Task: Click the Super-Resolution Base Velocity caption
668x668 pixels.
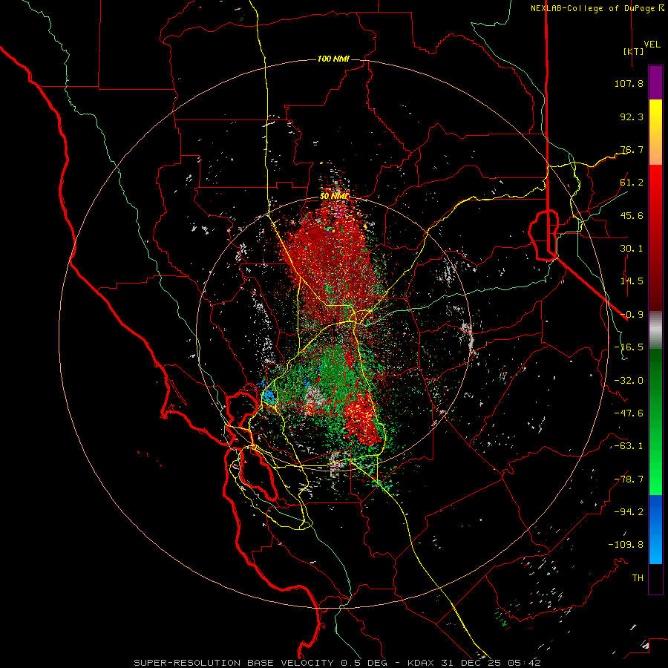Action: pos(337,663)
